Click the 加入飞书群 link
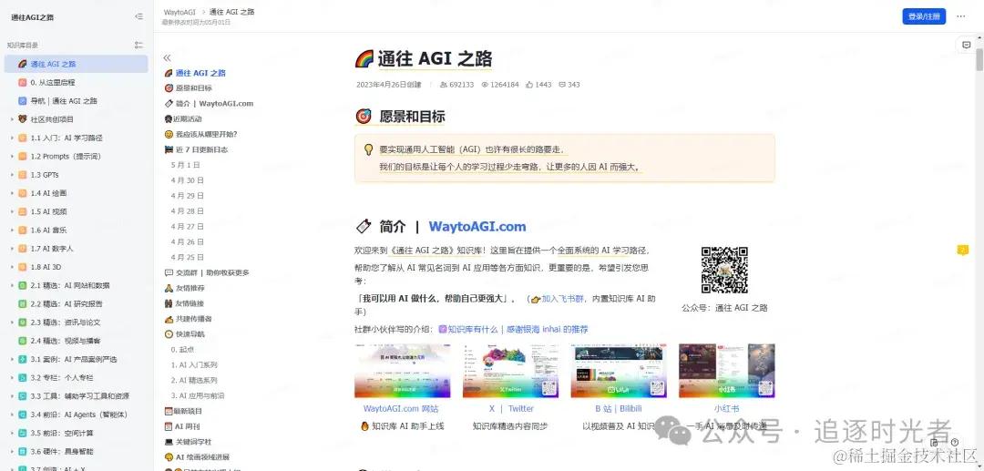Viewport: 984px width, 471px height. pyautogui.click(x=563, y=299)
